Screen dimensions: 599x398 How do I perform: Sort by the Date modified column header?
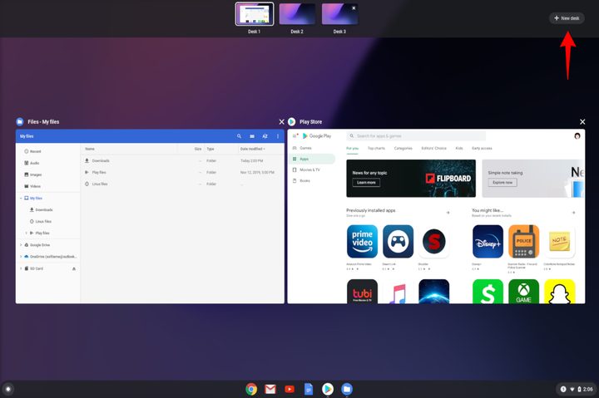(253, 149)
